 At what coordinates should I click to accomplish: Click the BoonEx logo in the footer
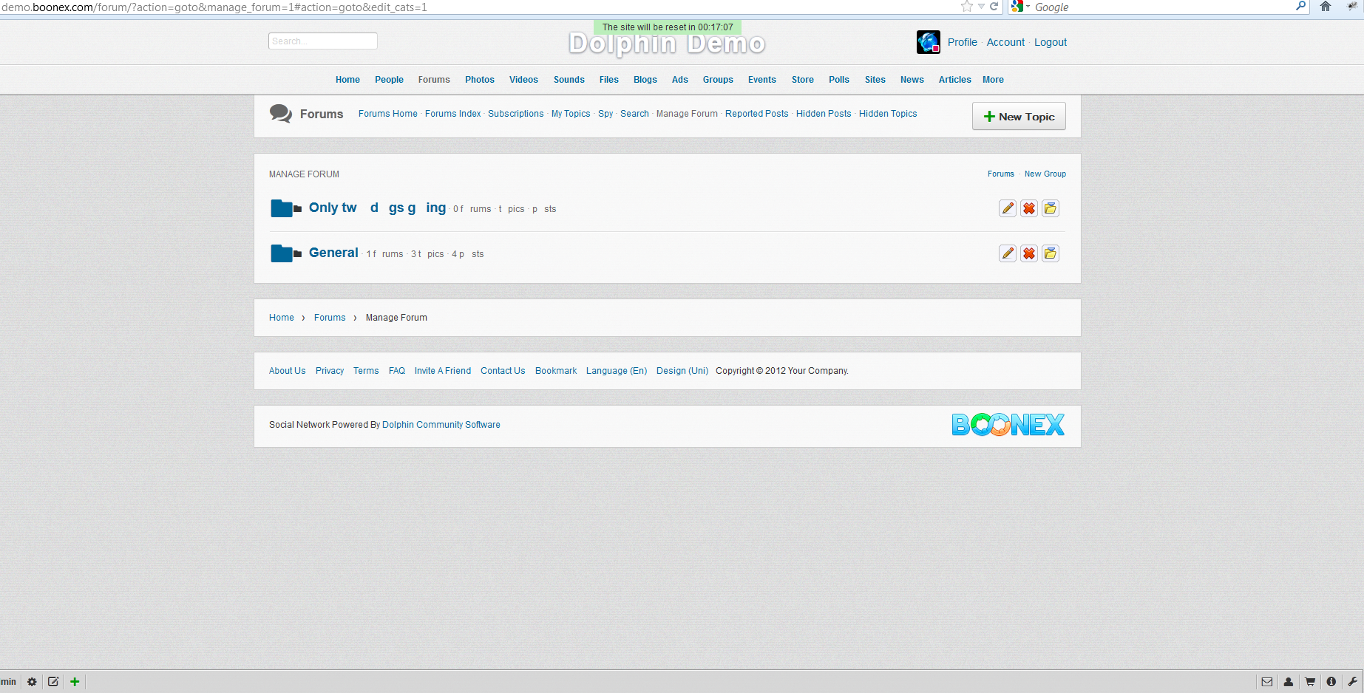point(1008,425)
